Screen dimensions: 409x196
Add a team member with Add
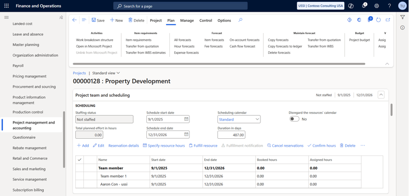coord(83,146)
